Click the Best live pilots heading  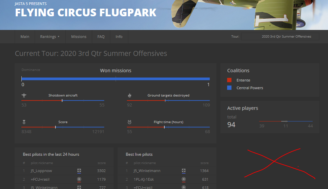pos(139,154)
